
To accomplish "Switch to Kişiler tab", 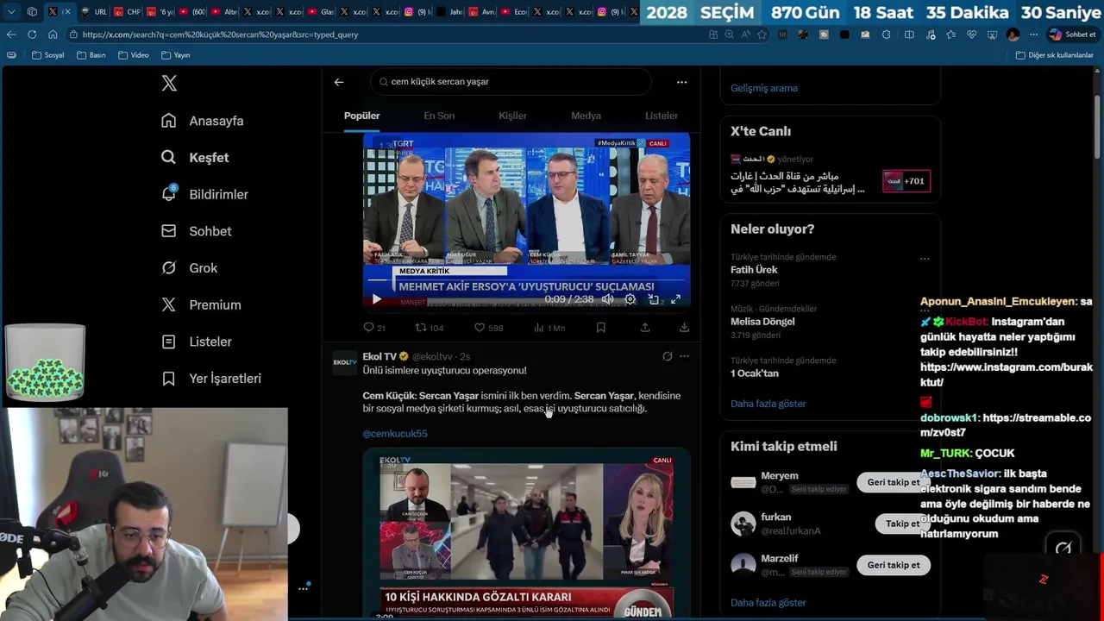I will 512,116.
